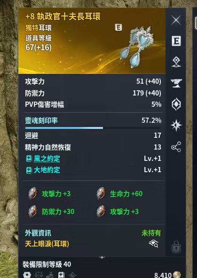197x278 pixels.
Task: Click the 天上眼淚(耳環) appearance name
Action: pyautogui.click(x=47, y=244)
